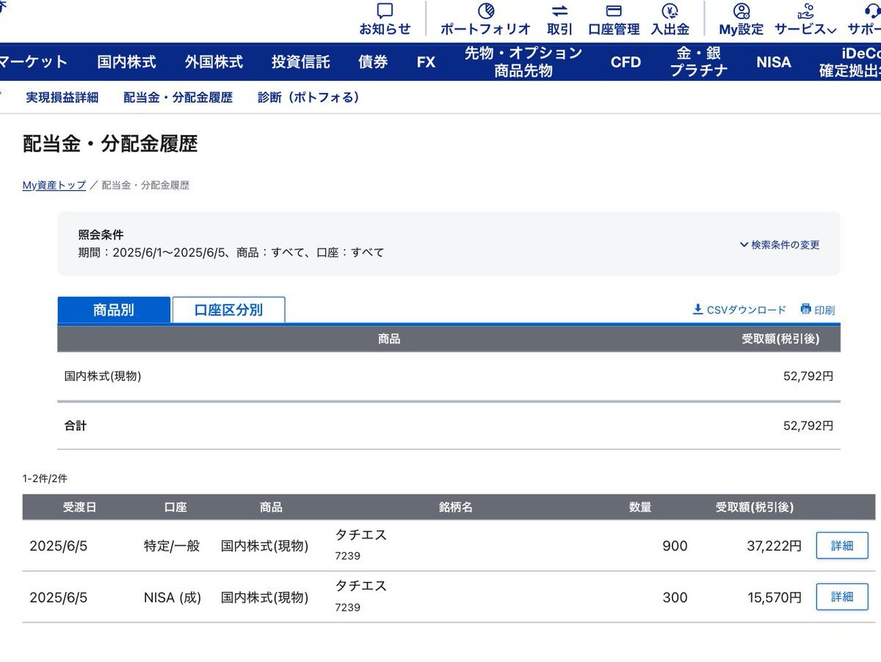Image resolution: width=881 pixels, height=662 pixels.
Task: Click 詳細 button for NISA (成) row
Action: tap(842, 597)
